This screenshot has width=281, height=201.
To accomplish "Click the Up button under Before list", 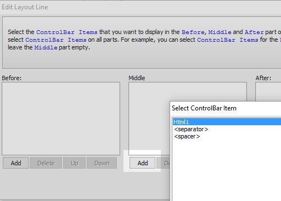I will (x=74, y=163).
